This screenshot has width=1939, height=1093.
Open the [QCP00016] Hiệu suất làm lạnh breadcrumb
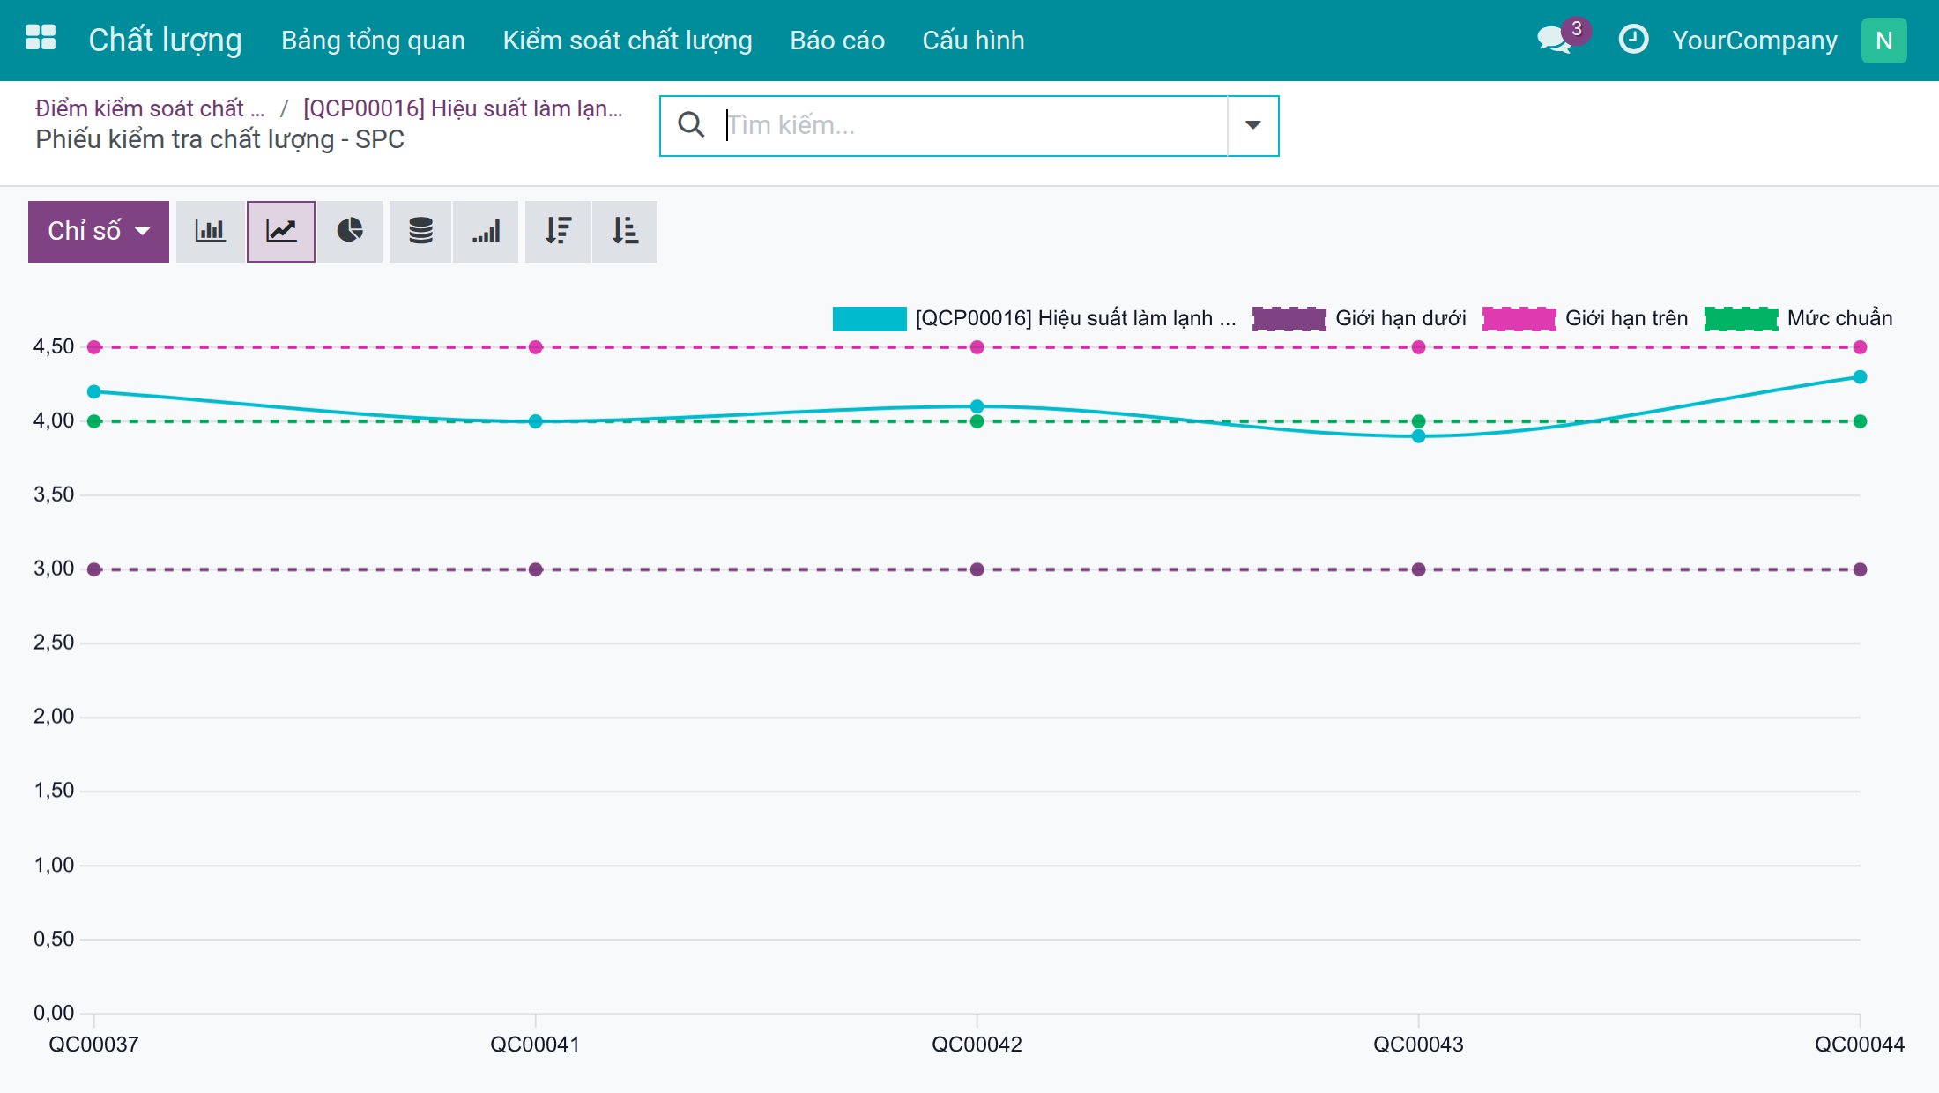(x=463, y=108)
